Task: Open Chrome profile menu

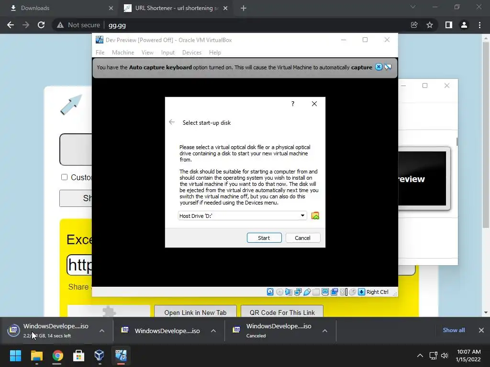Action: tap(464, 25)
